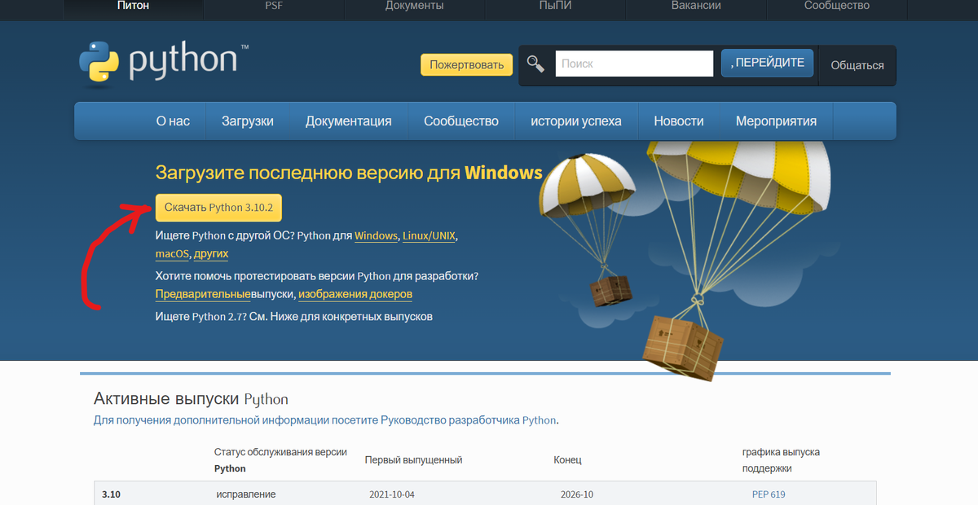Open the О нас menu
The height and width of the screenshot is (505, 978).
[x=173, y=121]
